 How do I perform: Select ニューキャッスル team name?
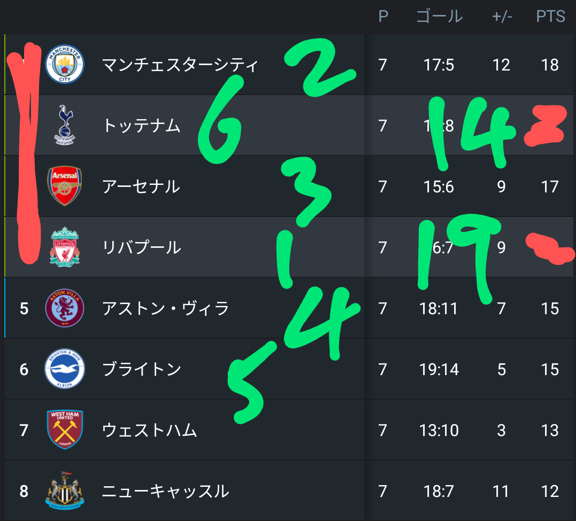165,491
